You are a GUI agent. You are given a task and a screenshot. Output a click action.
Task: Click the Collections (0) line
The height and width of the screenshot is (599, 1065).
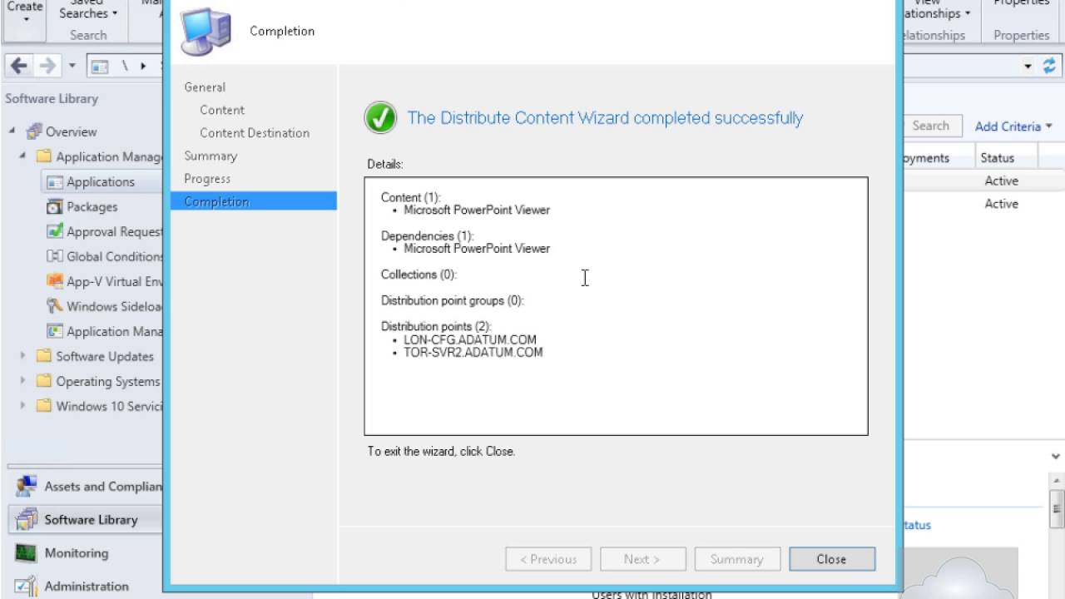coord(419,275)
